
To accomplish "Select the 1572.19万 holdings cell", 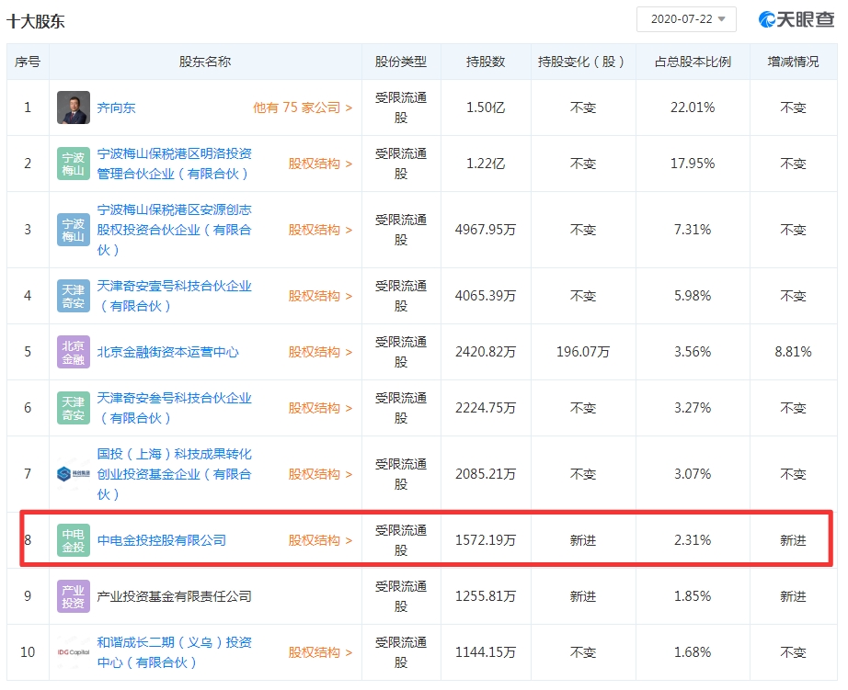I will coord(486,540).
